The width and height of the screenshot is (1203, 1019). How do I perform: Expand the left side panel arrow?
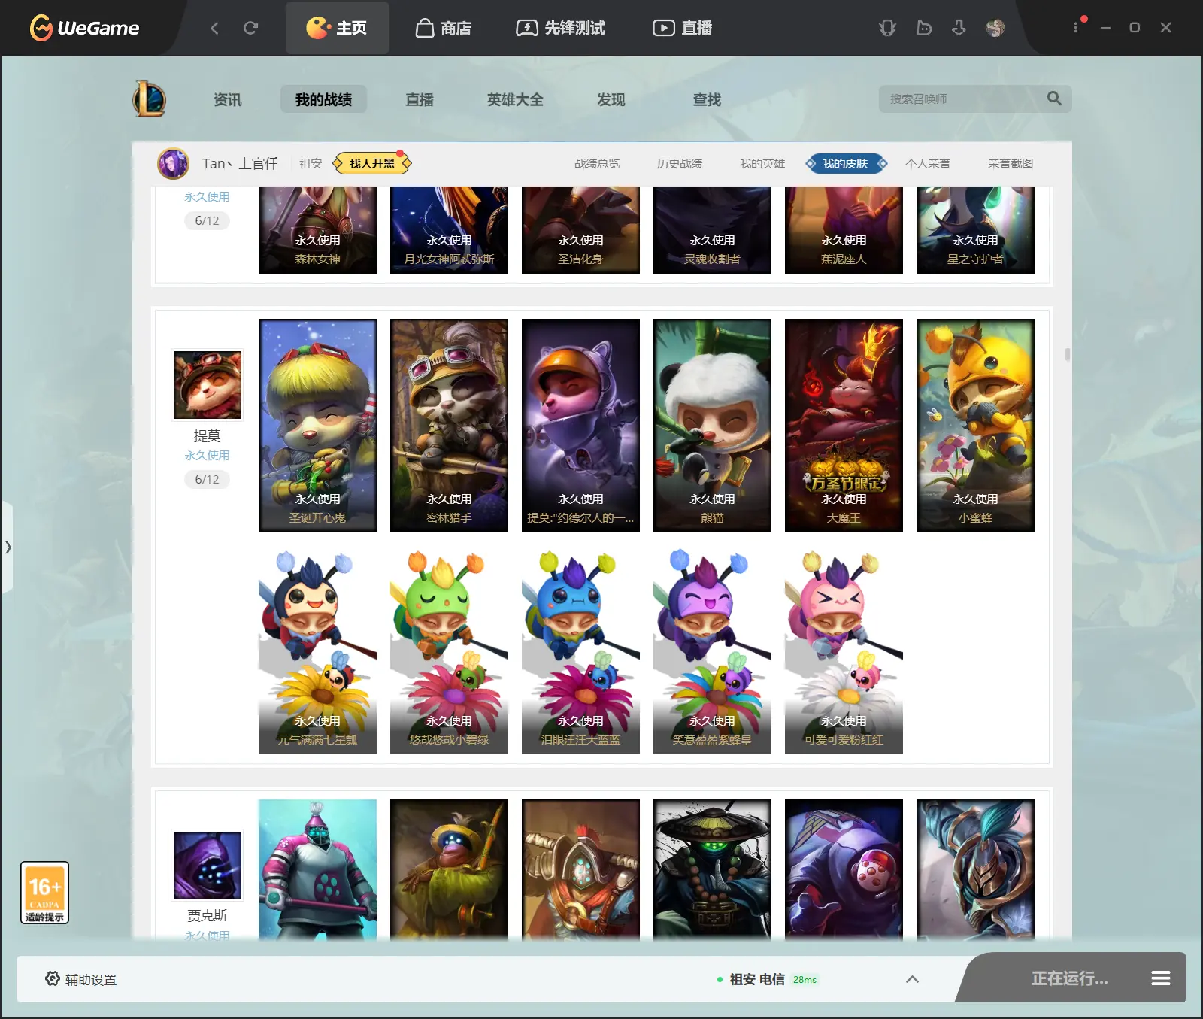pos(8,547)
